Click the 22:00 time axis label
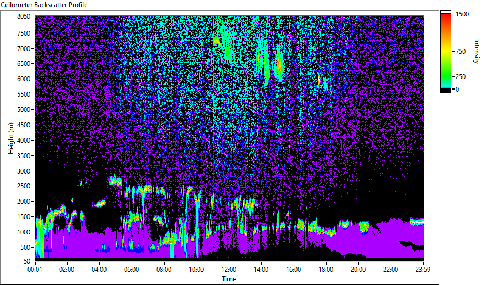Screen dimensions: 482x285 click(391, 270)
